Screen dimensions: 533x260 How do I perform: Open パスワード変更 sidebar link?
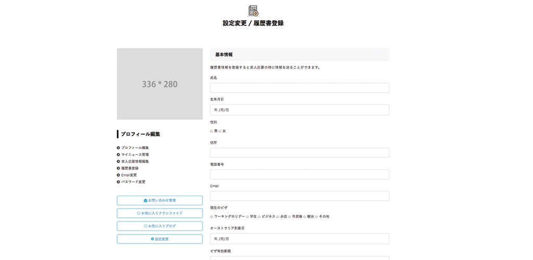pos(133,182)
